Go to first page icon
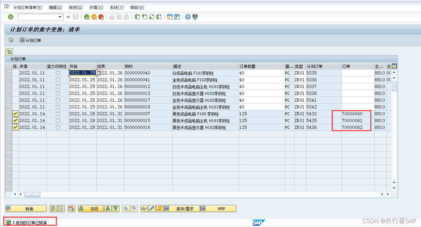421x227 pixels. pos(137,17)
